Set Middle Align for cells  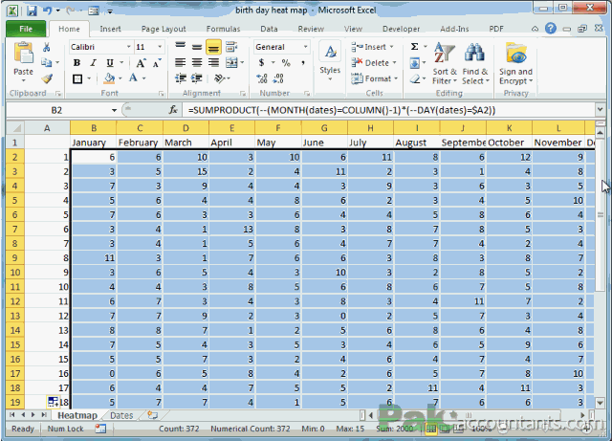point(197,47)
